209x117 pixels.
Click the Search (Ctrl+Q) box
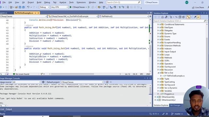(x=123, y=2)
